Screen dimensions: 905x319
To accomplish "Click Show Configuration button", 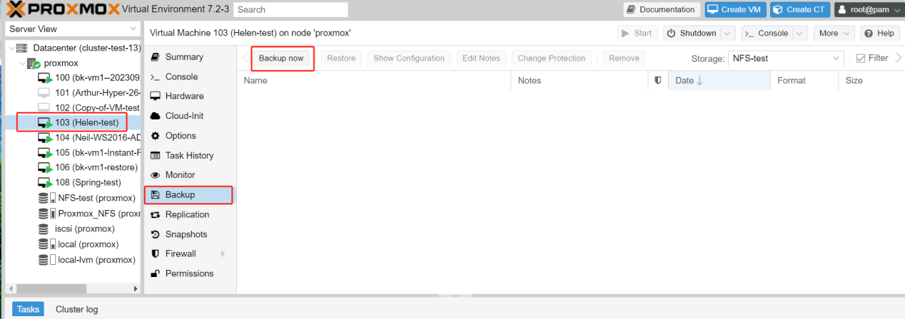I will point(409,58).
